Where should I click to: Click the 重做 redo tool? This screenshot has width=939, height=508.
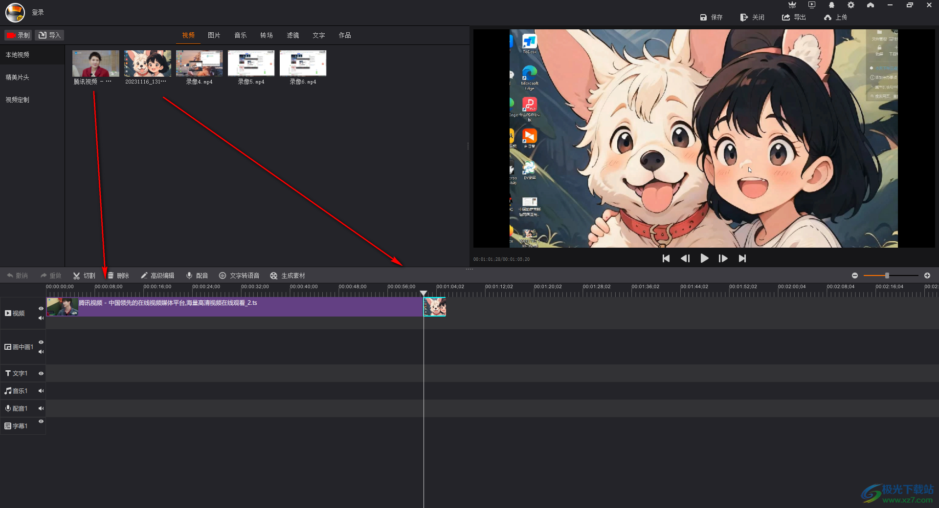[51, 275]
